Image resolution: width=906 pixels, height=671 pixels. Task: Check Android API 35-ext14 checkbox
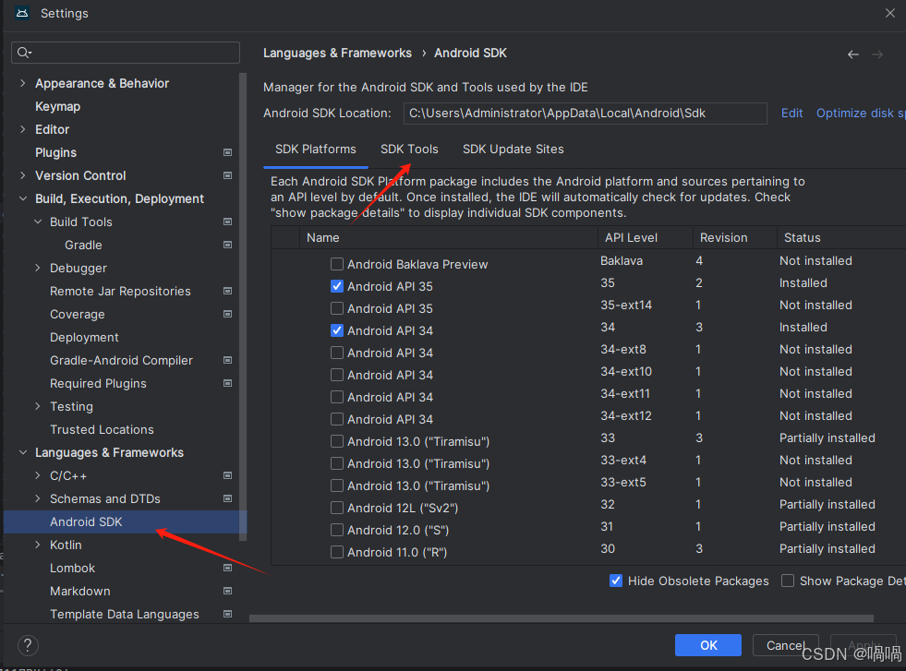[337, 308]
